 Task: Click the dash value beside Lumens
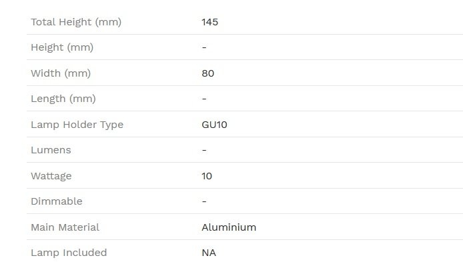[x=204, y=151]
